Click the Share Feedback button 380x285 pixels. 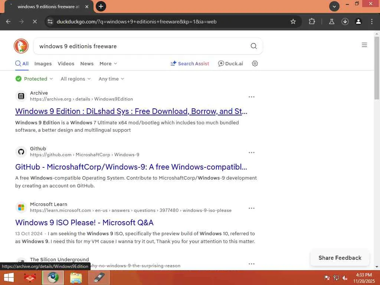340,258
